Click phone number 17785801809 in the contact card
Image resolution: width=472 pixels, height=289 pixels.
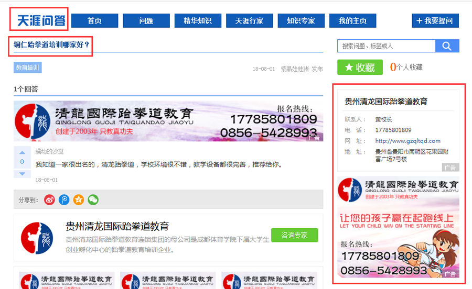(393, 130)
